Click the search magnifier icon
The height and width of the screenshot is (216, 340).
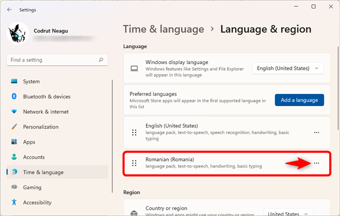pyautogui.click(x=101, y=60)
